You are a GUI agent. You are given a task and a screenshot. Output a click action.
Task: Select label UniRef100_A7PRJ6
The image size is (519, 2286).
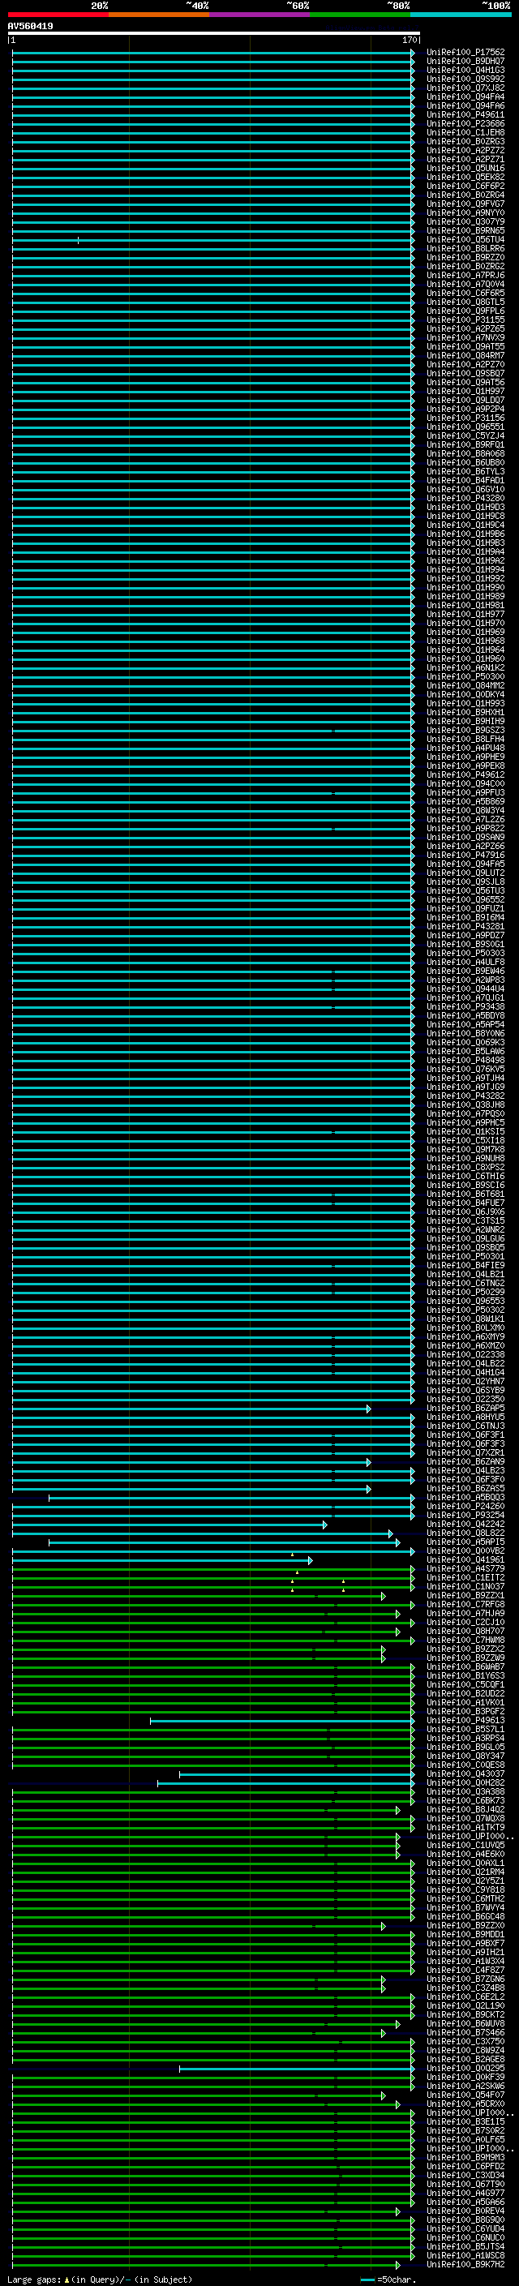point(465,275)
